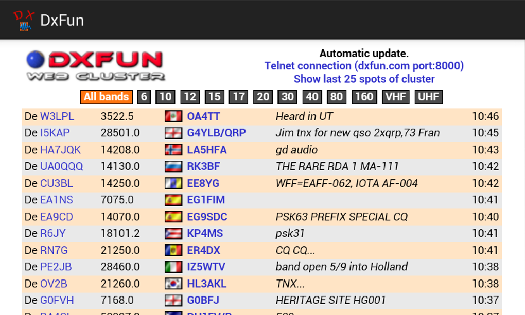Show VHF band spots
Screen dimensions: 525x315
click(x=396, y=97)
